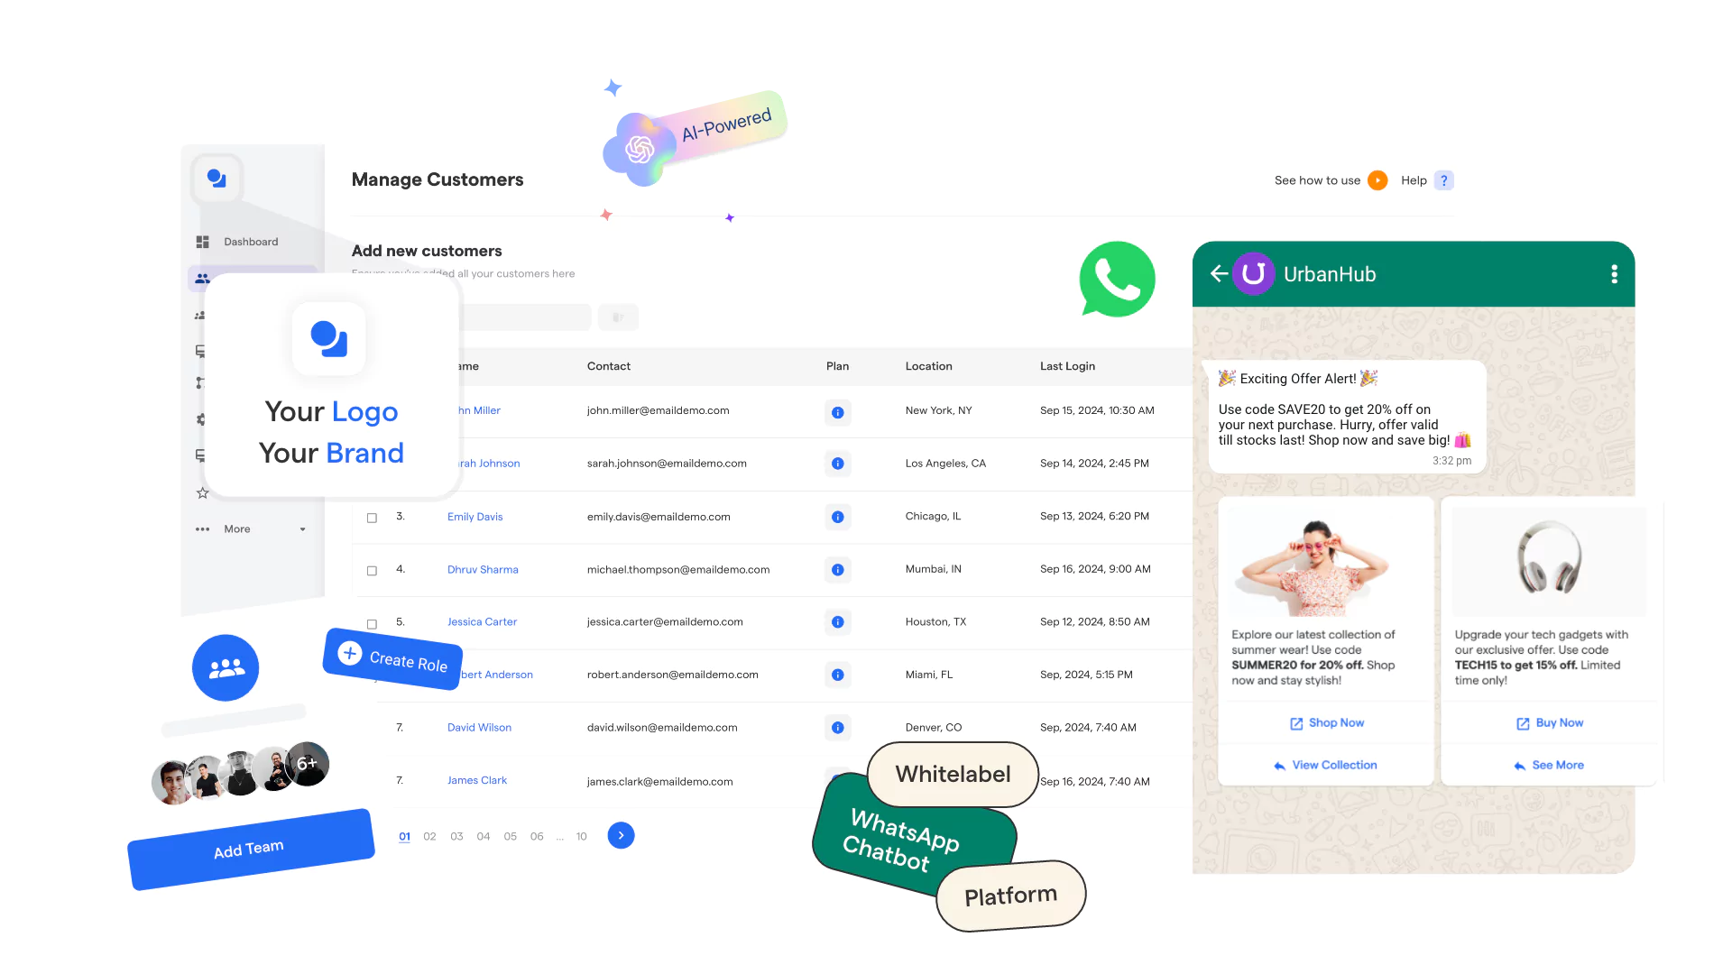This screenshot has width=1732, height=974.
Task: Click the Create Role plus icon
Action: (x=348, y=652)
